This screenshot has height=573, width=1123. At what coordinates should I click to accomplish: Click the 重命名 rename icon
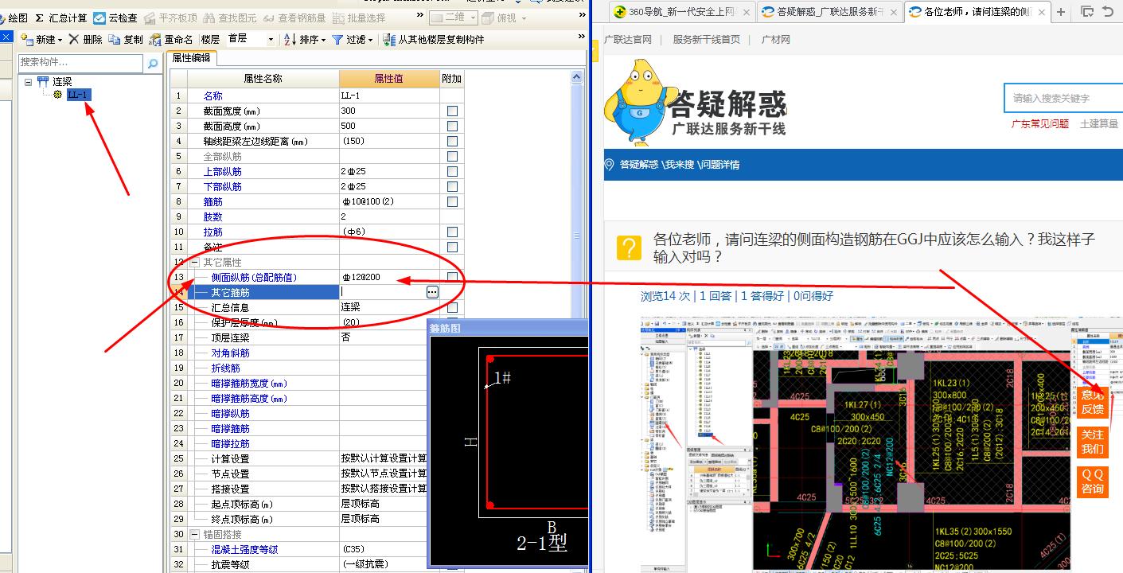[156, 39]
